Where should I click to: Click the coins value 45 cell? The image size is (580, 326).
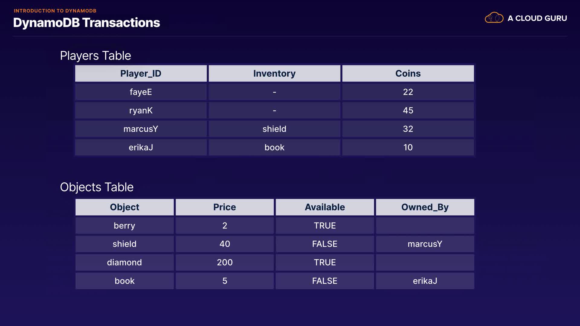(x=408, y=110)
